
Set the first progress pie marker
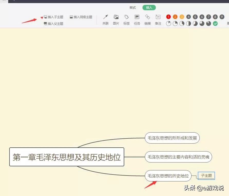[168, 24]
